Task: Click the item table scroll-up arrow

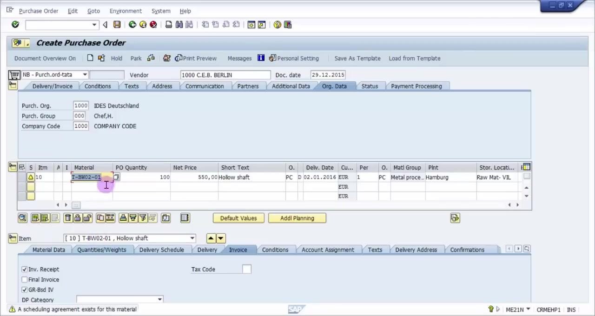Action: pyautogui.click(x=526, y=188)
